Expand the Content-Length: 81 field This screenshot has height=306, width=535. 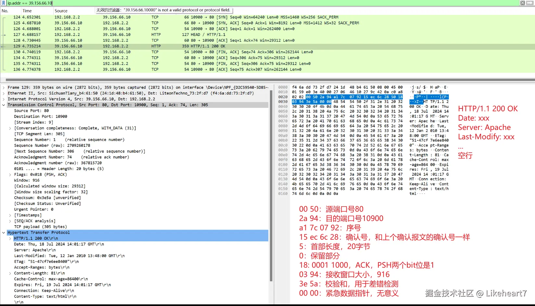(x=10, y=273)
